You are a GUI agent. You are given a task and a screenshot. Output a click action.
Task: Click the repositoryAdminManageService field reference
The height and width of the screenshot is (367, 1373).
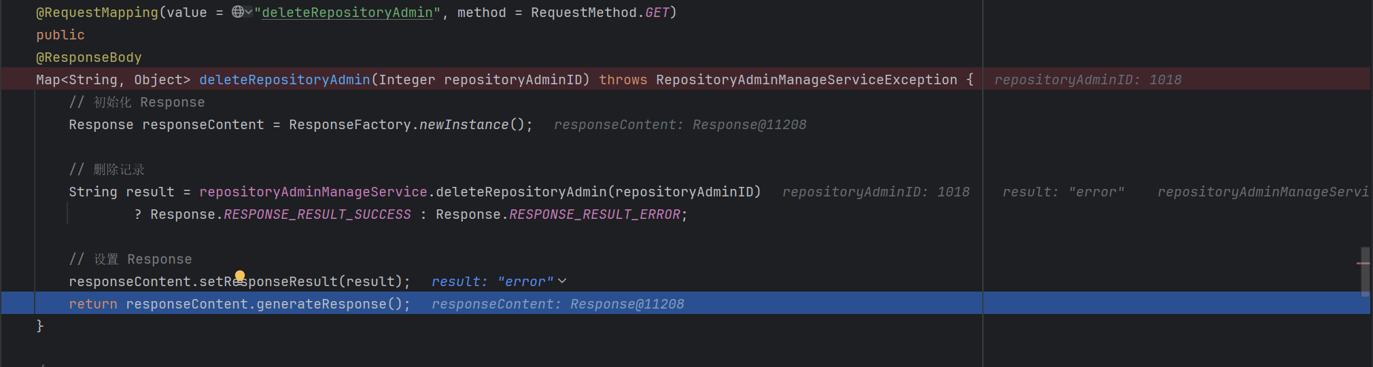pos(313,192)
